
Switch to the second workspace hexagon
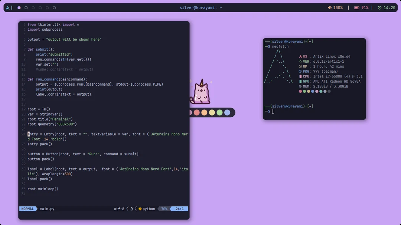(x=26, y=7)
